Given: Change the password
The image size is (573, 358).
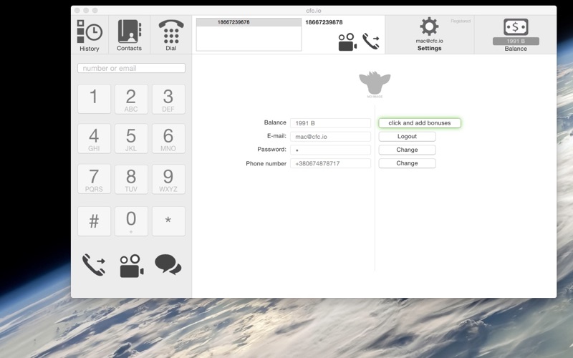Looking at the screenshot, I should 407,150.
